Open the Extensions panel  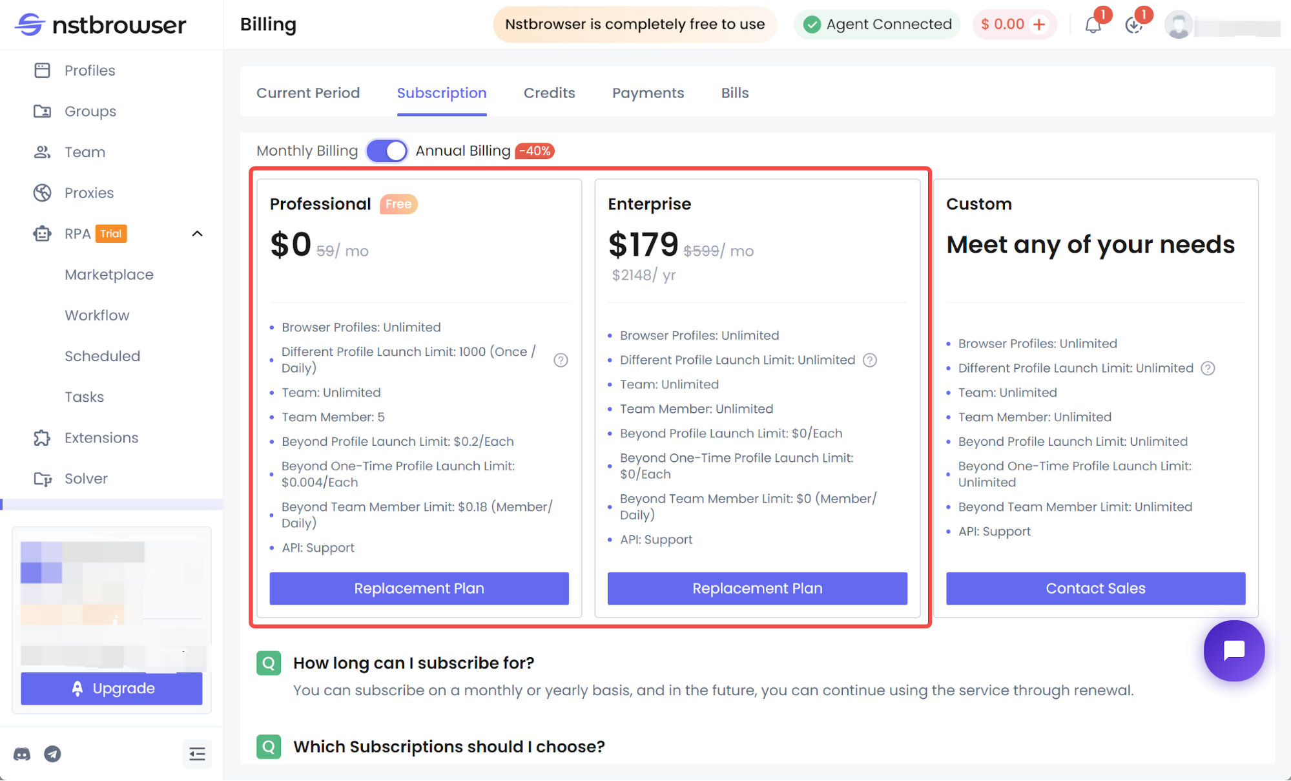click(101, 437)
